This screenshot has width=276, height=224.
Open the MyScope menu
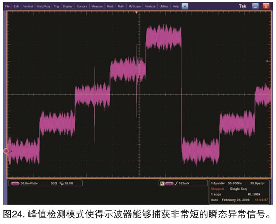[135, 7]
